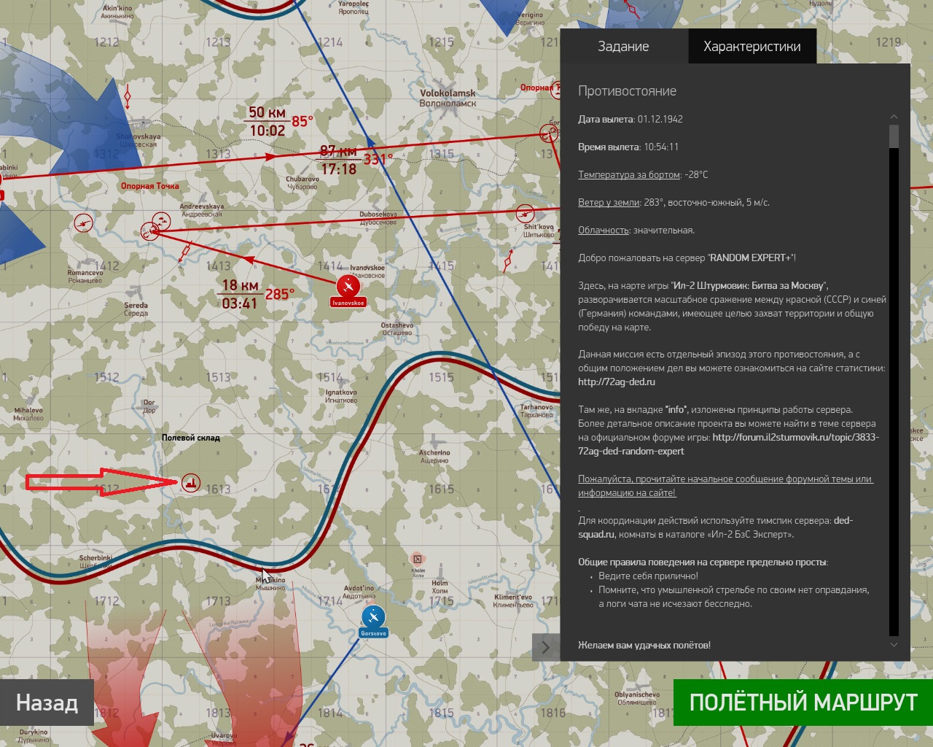Viewport: 933px width, 747px height.
Task: Click grid square number 1313
Action: pyautogui.click(x=218, y=153)
